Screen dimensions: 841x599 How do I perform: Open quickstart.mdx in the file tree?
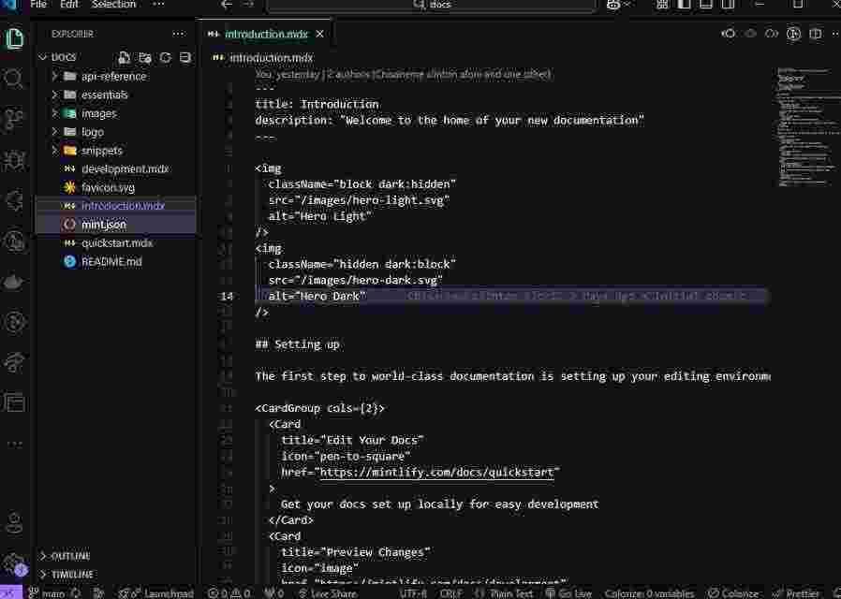pos(116,243)
